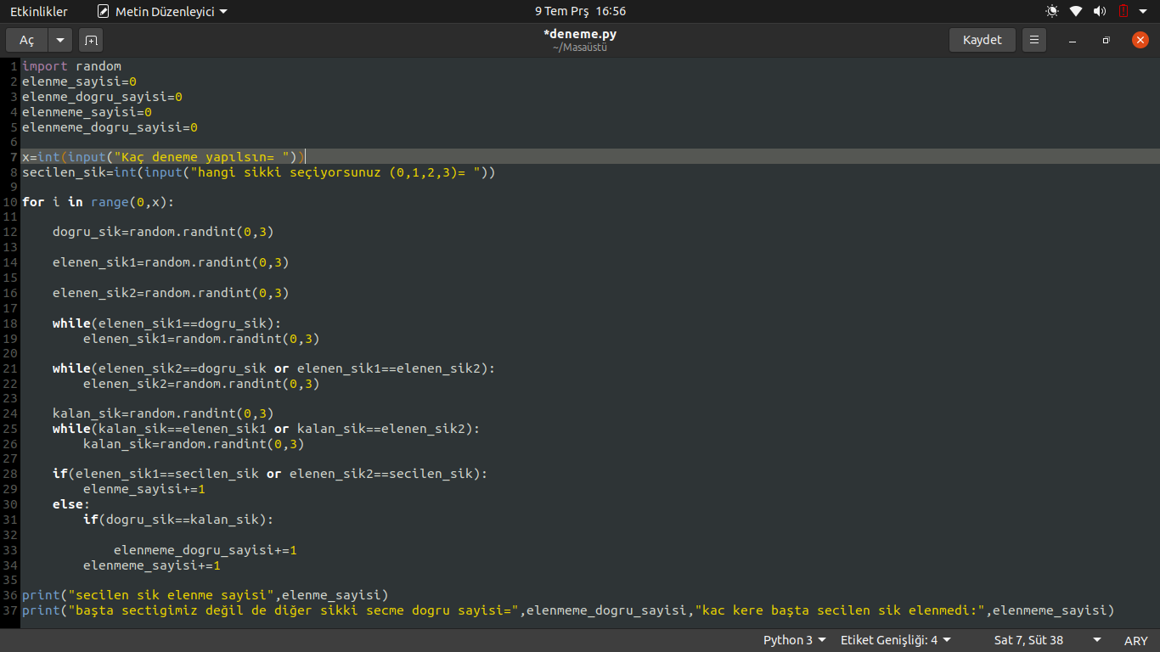Expand recent files arrow next to Aç
The image size is (1160, 652).
60,40
